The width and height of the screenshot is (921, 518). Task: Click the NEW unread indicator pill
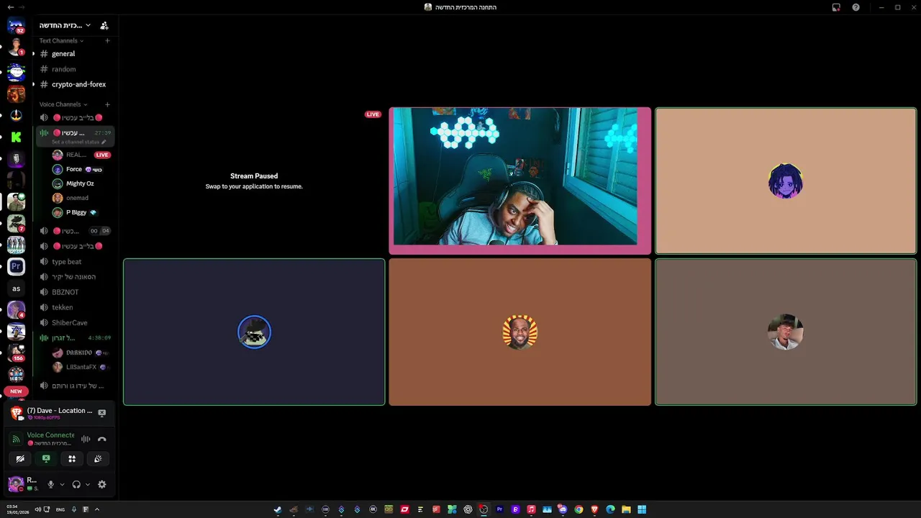[x=16, y=391]
